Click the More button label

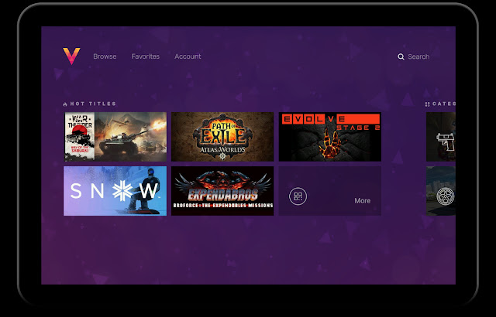click(x=362, y=201)
